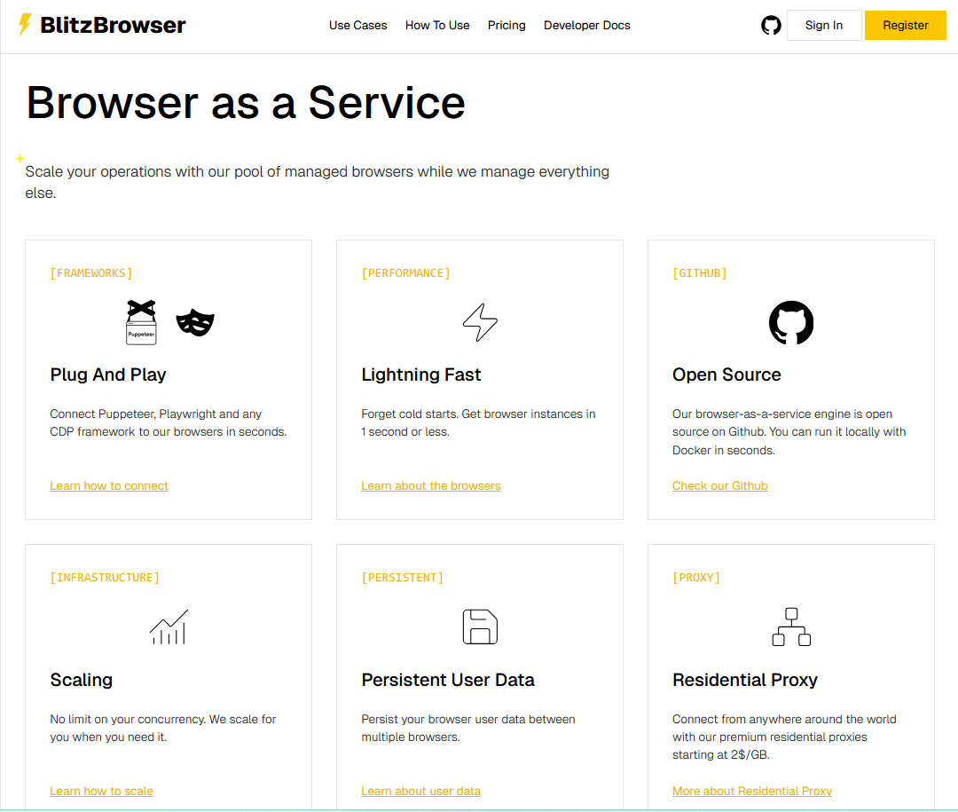Viewport: 958px width, 812px height.
Task: Click the lightning bolt icon in Performance card
Action: (x=480, y=322)
